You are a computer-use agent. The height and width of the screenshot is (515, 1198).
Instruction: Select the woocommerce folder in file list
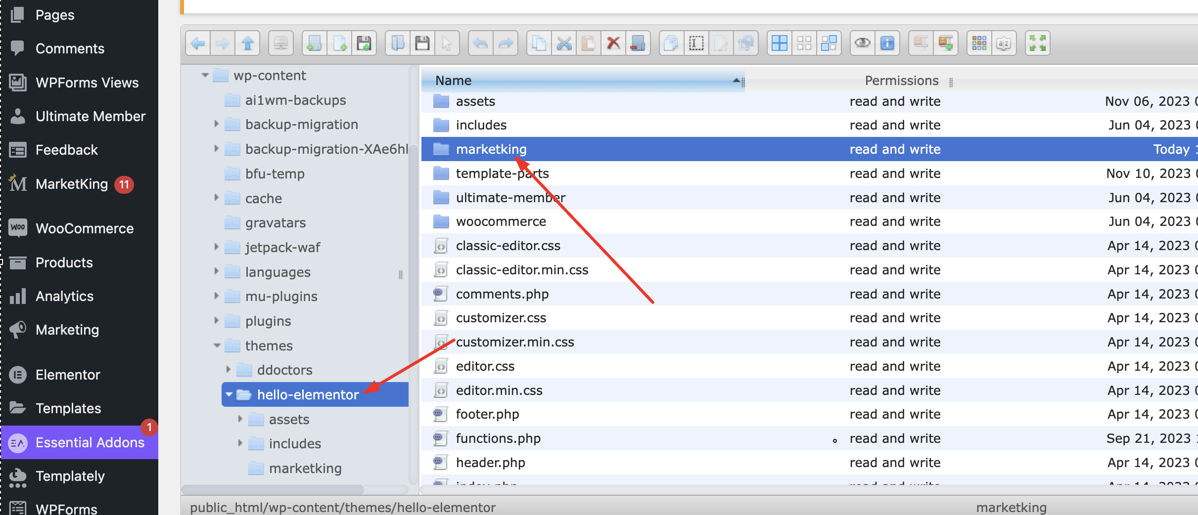tap(809, 221)
